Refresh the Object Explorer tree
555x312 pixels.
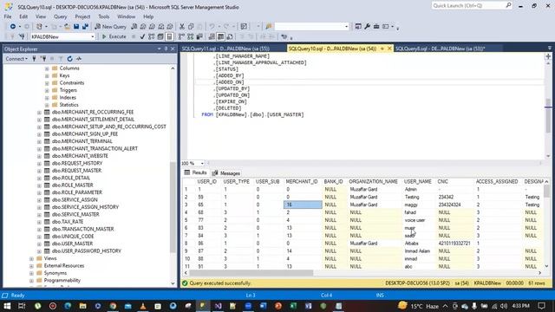tap(69, 59)
